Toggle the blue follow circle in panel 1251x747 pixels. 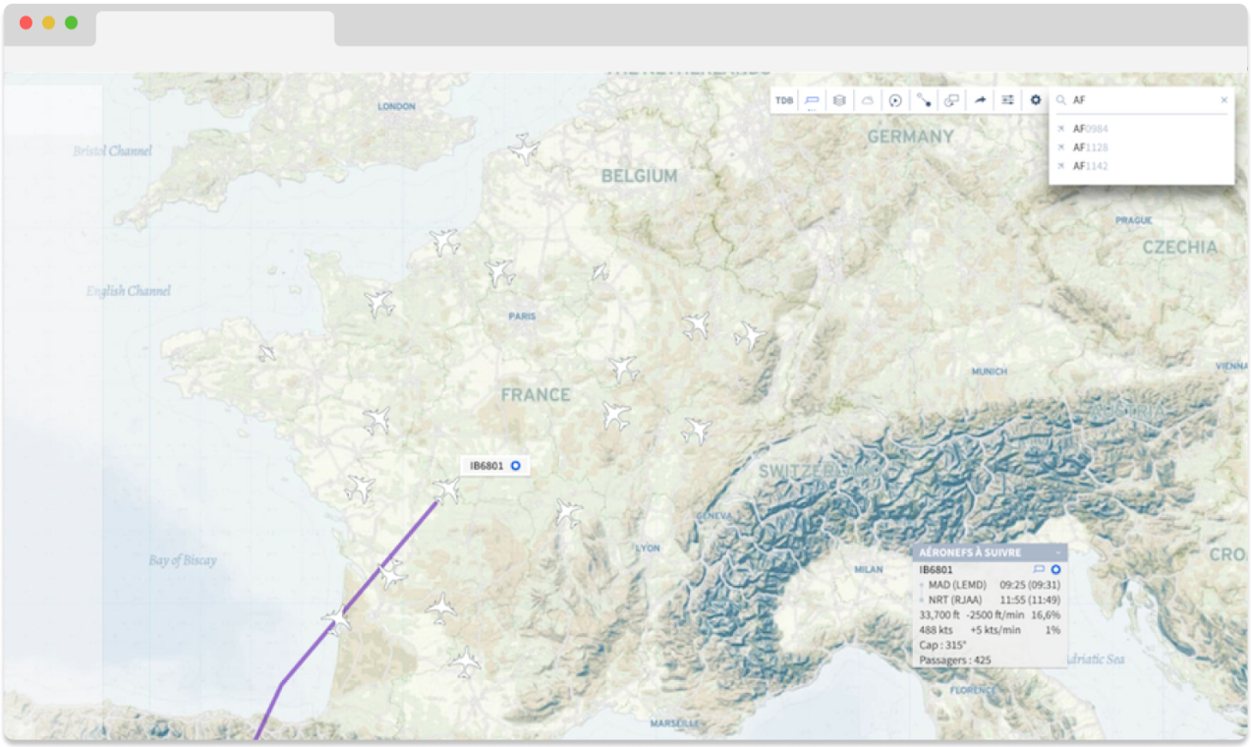(1055, 569)
